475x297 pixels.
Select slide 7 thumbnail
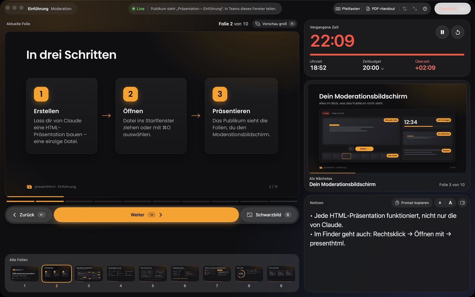pos(217,274)
